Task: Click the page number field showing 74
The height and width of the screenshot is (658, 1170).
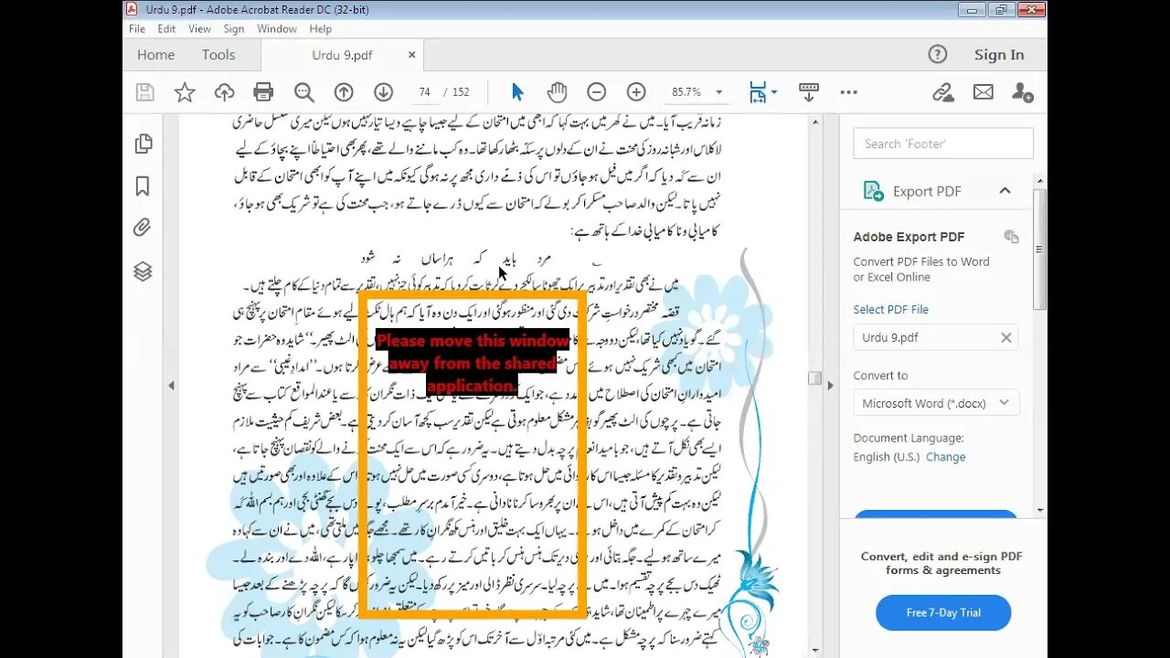Action: (x=424, y=92)
